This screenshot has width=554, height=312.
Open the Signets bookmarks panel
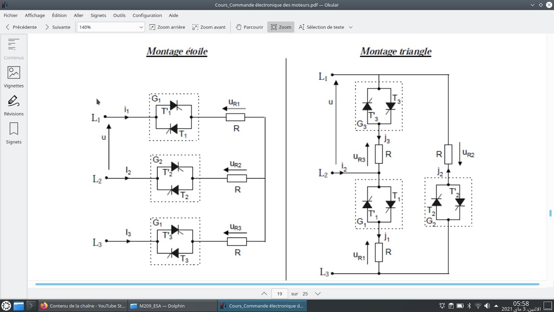14,133
